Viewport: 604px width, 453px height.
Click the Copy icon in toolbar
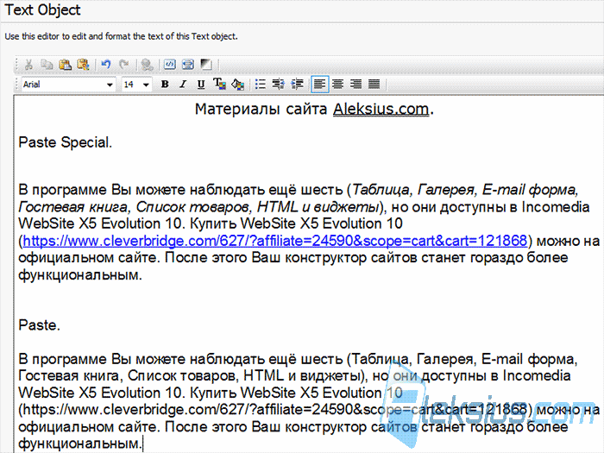click(x=47, y=65)
